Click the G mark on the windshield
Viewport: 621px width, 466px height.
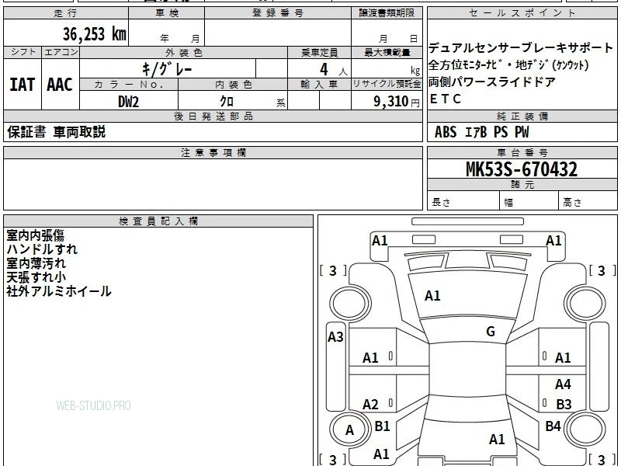(491, 332)
